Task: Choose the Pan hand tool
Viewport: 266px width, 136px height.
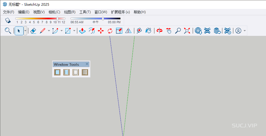Action: point(169,31)
